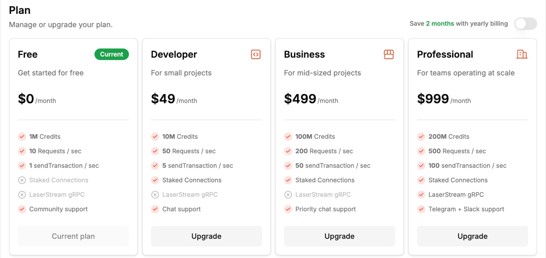Screen dimensions: 546x258
Task: Click the Plan heading
Action: pos(19,10)
